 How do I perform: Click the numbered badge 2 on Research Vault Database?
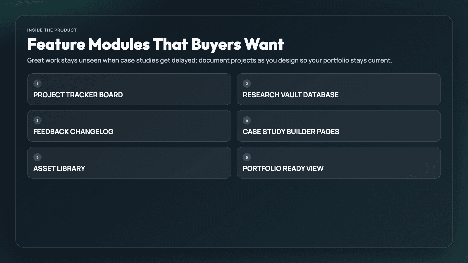[x=247, y=83]
